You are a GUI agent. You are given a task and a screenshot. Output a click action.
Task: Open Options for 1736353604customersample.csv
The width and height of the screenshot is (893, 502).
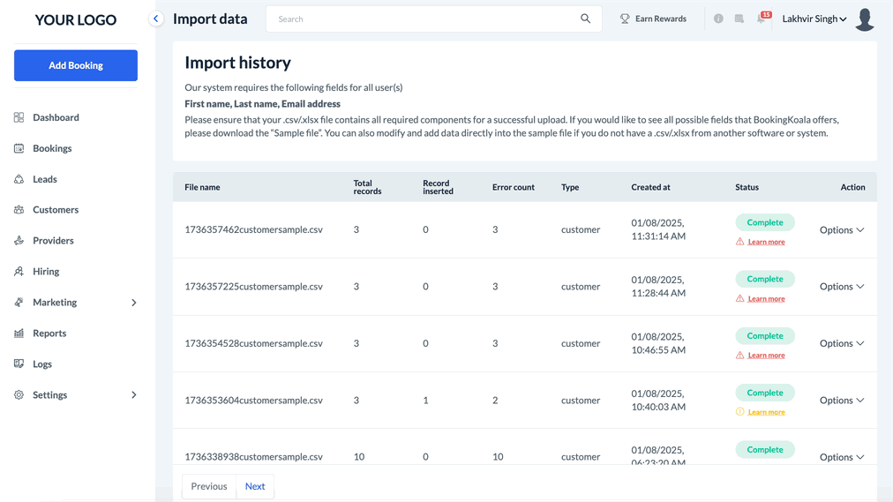(x=841, y=401)
